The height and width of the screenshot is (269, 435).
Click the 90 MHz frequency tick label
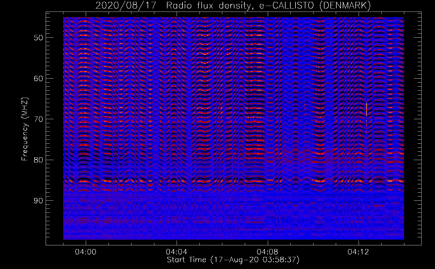pos(38,201)
